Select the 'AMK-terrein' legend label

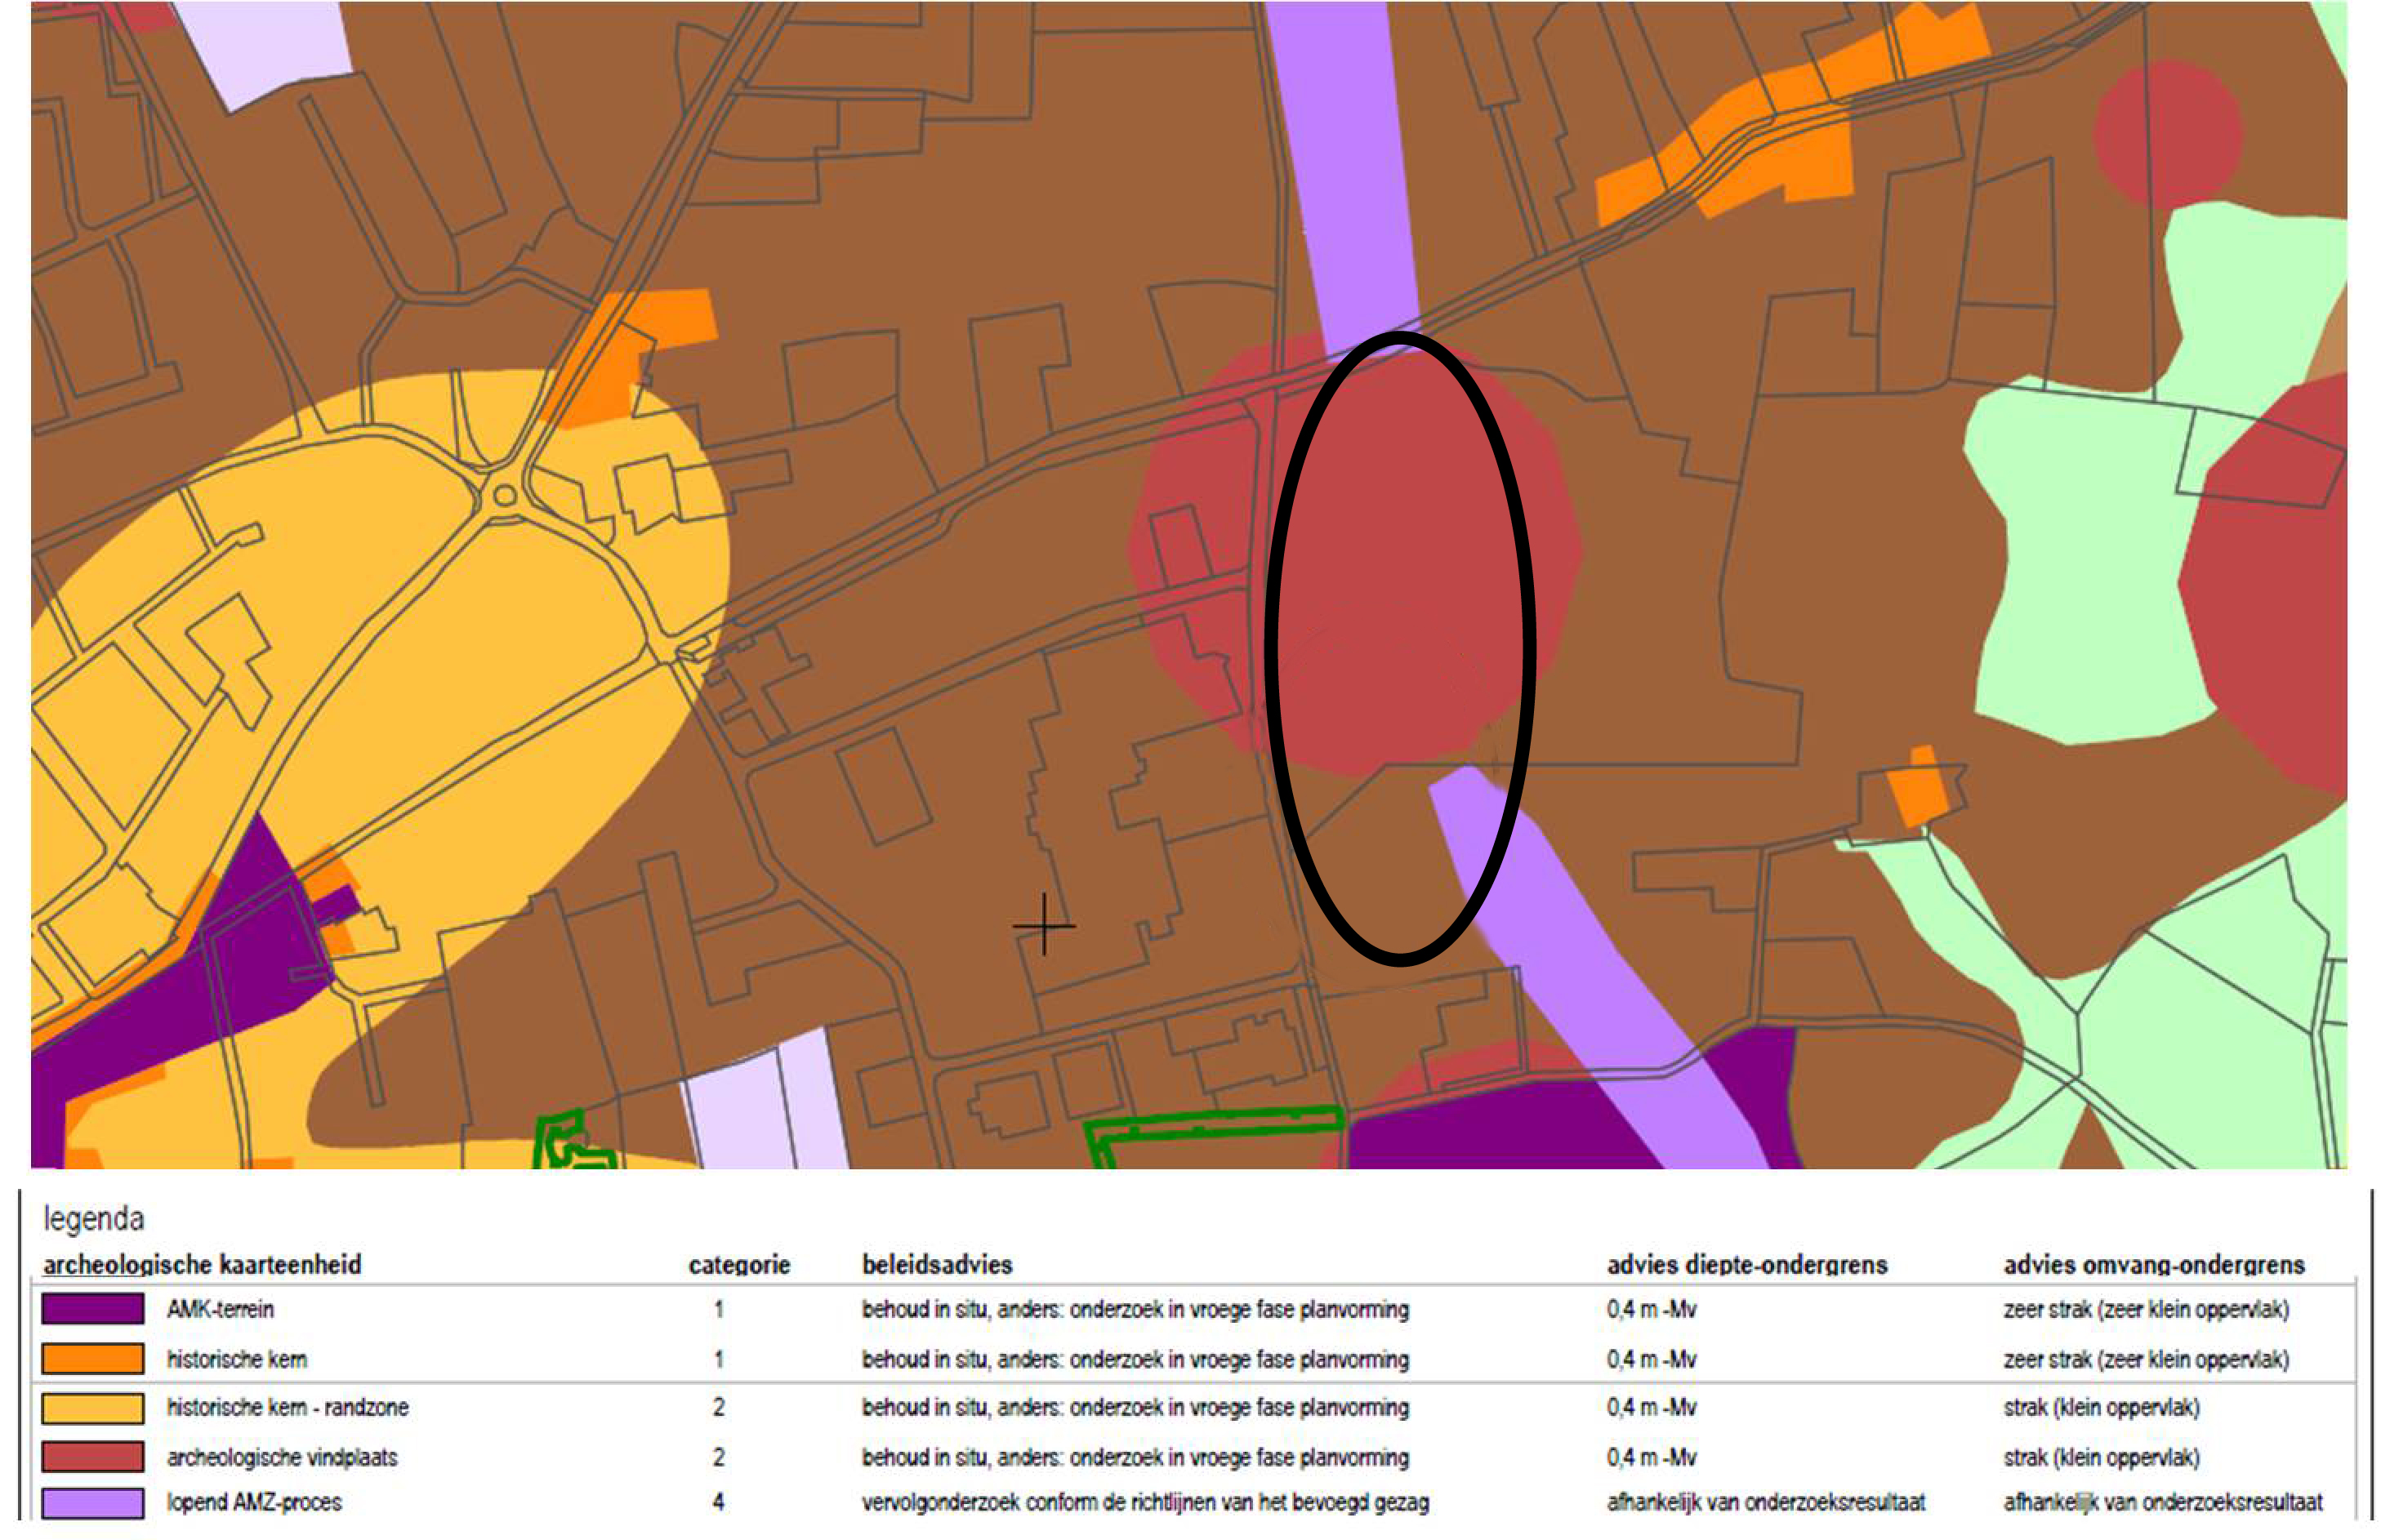(220, 1309)
